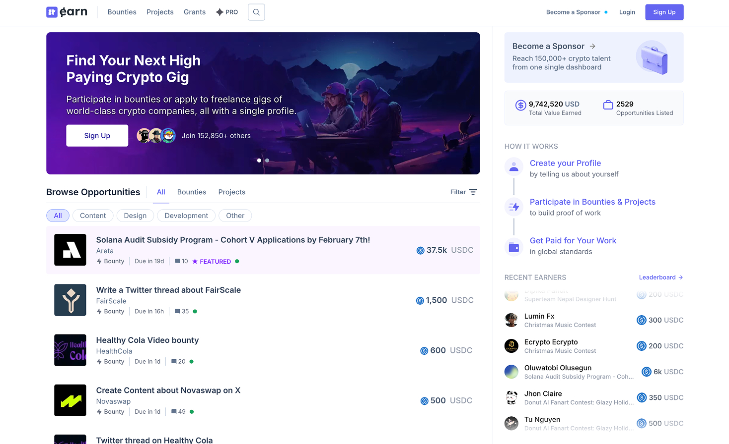The width and height of the screenshot is (729, 444).
Task: Click the profile icon next to Create your Profile
Action: coord(514,167)
